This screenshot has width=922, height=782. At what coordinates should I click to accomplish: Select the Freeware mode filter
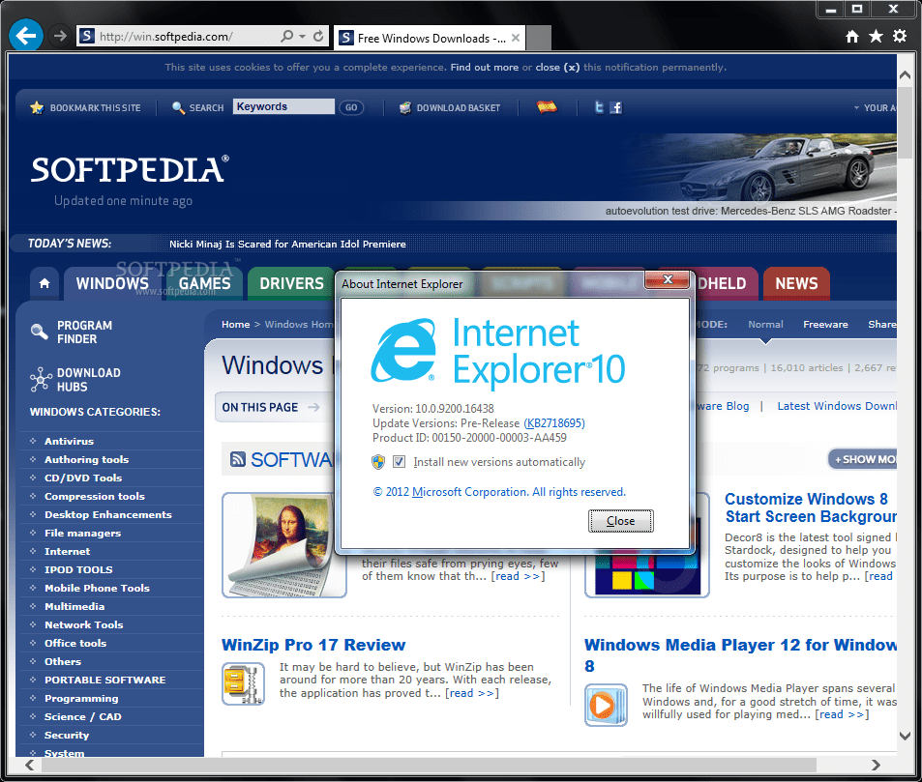pyautogui.click(x=825, y=325)
